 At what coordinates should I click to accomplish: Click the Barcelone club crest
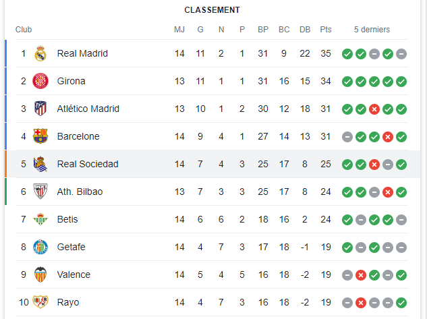coord(40,136)
